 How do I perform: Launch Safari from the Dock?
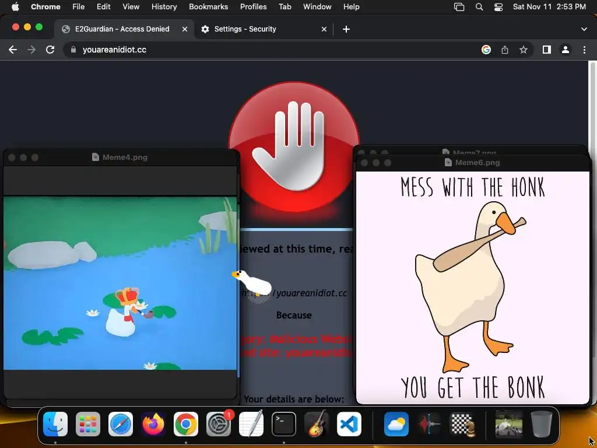point(121,424)
